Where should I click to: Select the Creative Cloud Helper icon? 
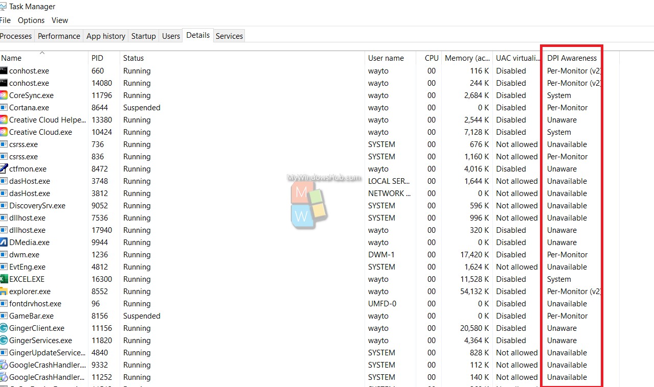click(x=4, y=120)
